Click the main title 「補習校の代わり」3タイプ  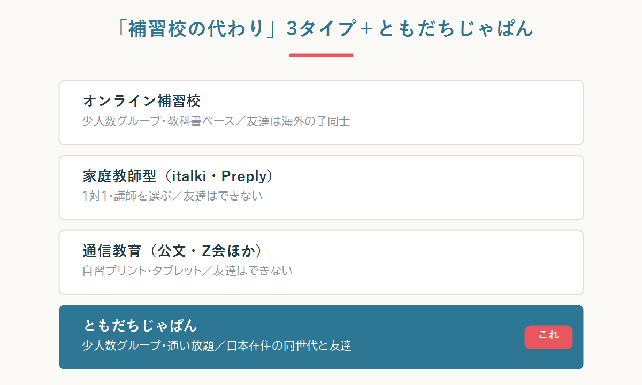pos(237,29)
